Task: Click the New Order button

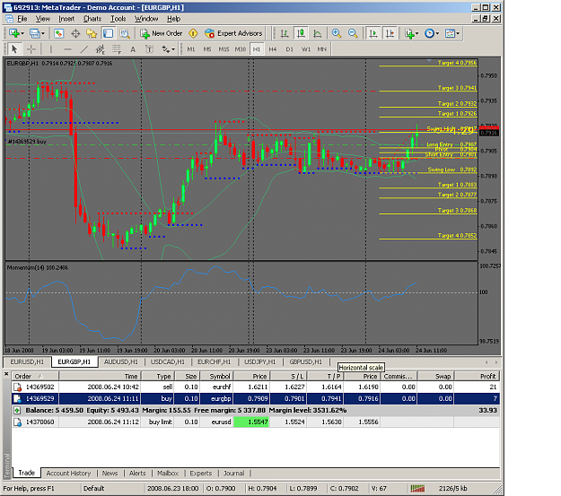Action: pos(161,33)
